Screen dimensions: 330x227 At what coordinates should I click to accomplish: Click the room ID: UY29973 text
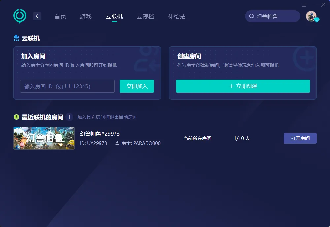(x=93, y=143)
